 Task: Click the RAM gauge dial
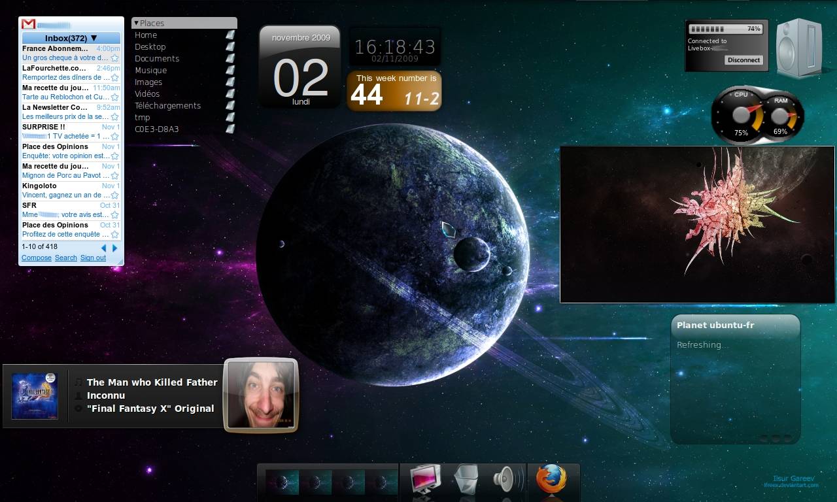tap(781, 117)
